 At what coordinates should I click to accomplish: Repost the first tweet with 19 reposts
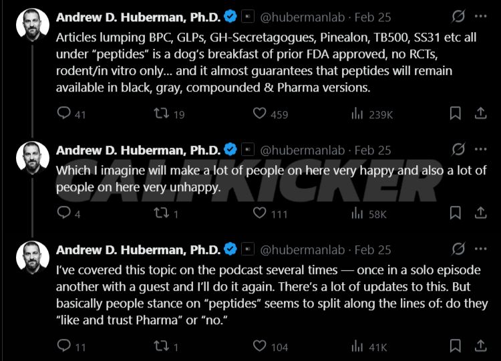point(162,114)
